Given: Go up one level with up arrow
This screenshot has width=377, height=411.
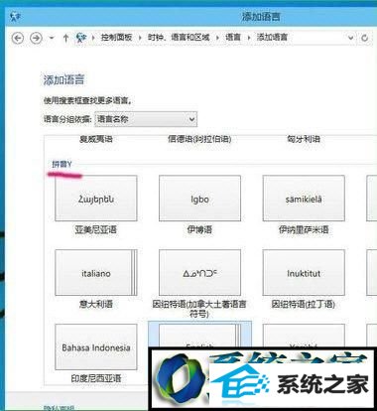Looking at the screenshot, I should coord(65,38).
